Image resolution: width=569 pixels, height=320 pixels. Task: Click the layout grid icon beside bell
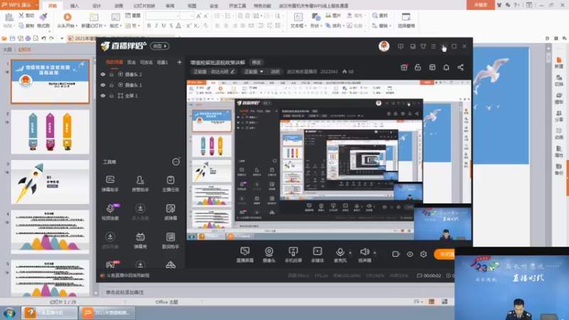(432, 68)
